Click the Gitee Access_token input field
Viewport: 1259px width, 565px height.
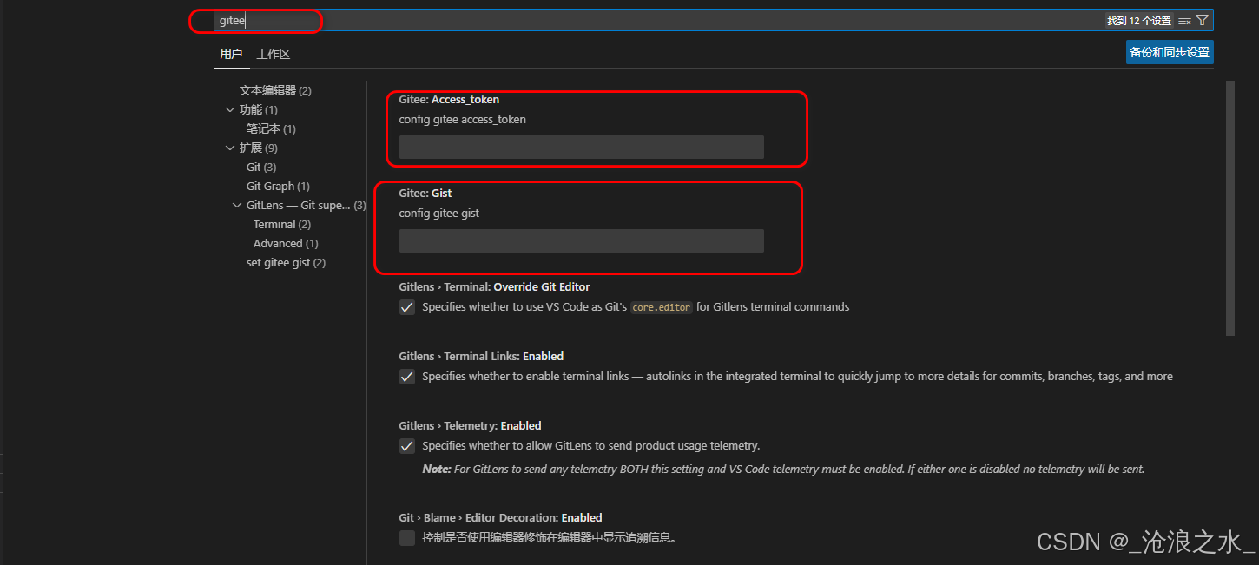(x=580, y=147)
